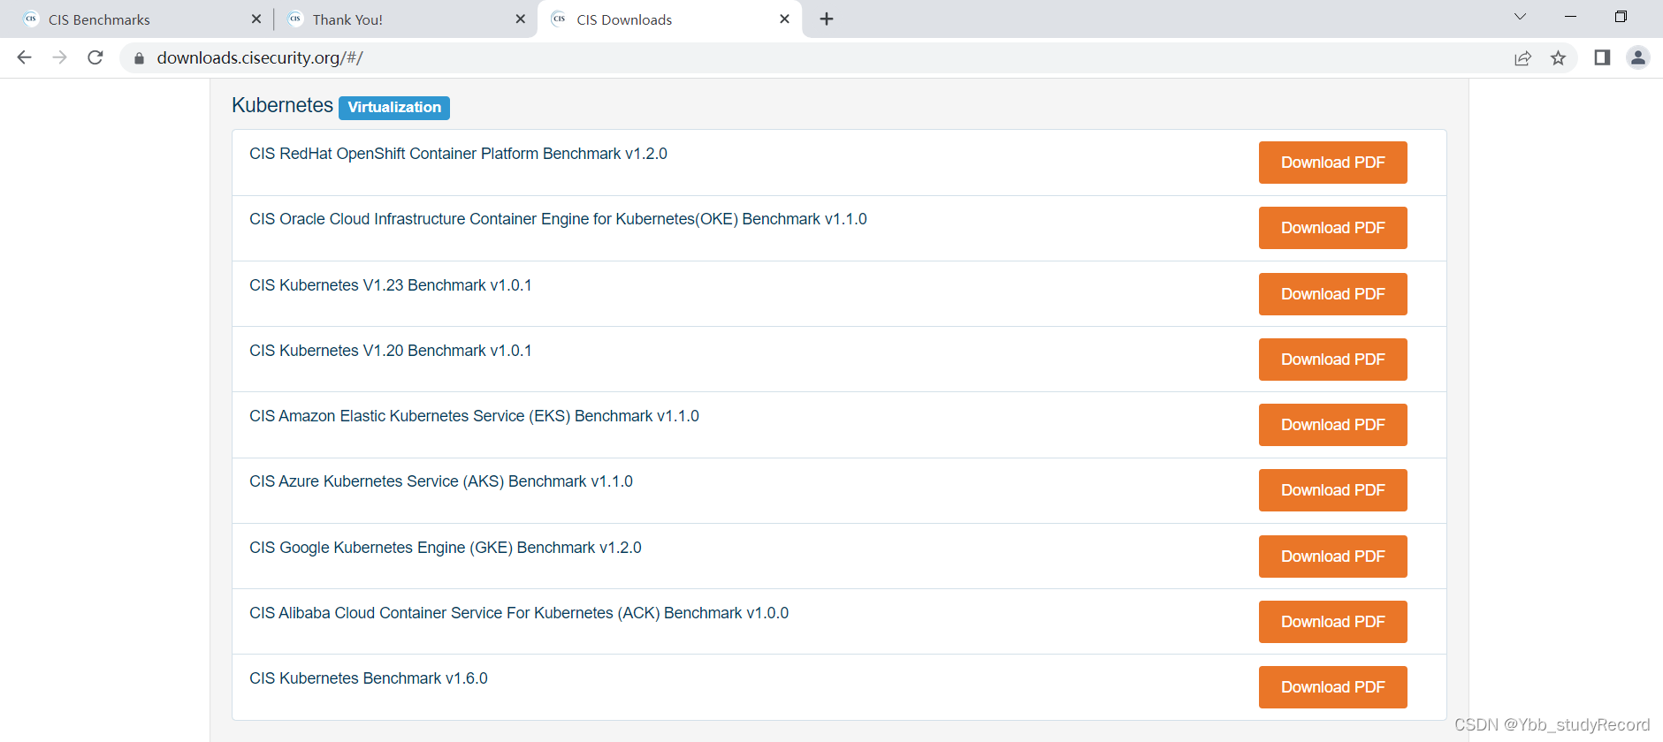This screenshot has height=742, width=1663.
Task: Download PDF for Kubernetes V1.20 Benchmark
Action: 1332,360
